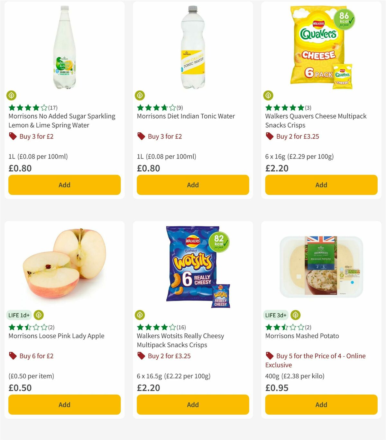Add Morrisons Mashed Potato to basket

(321, 405)
